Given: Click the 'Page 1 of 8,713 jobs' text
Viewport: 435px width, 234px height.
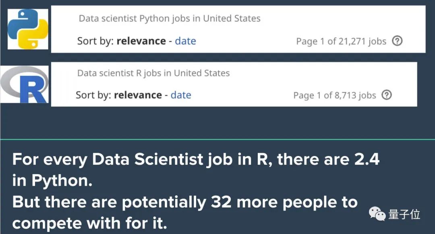Looking at the screenshot, I should (x=334, y=95).
